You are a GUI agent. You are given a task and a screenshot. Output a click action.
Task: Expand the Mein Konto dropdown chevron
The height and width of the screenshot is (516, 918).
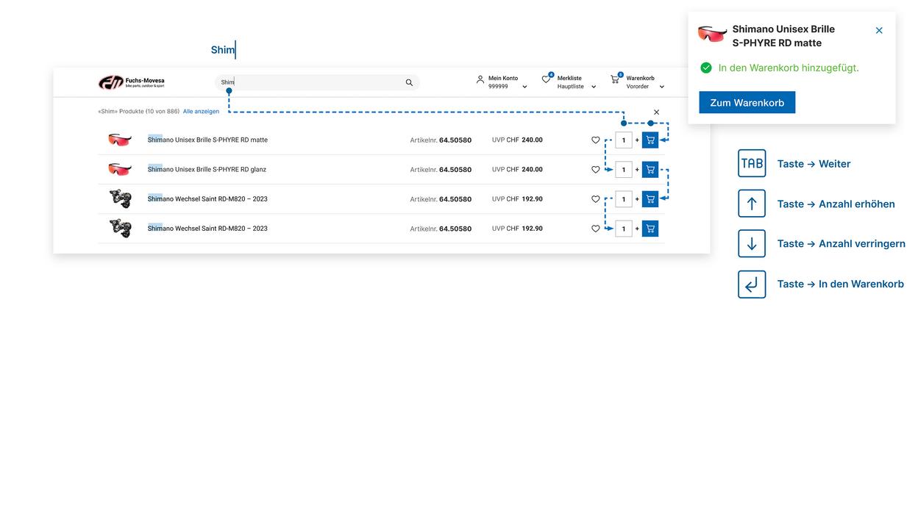pyautogui.click(x=524, y=87)
